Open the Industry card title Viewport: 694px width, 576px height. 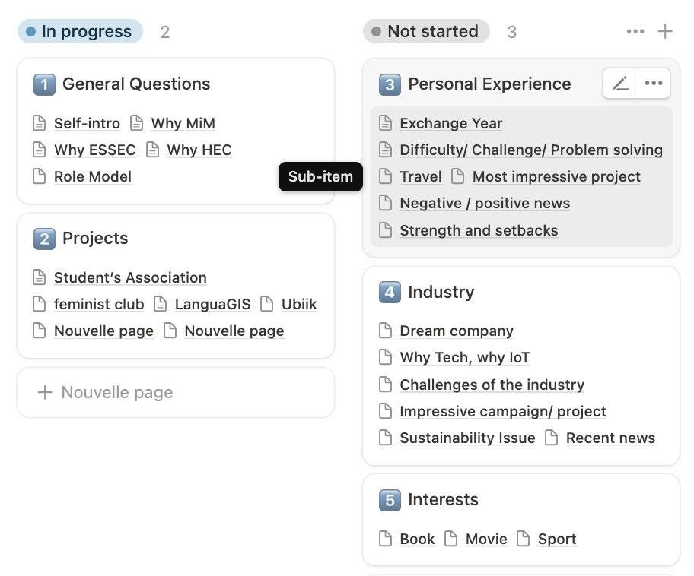tap(441, 292)
